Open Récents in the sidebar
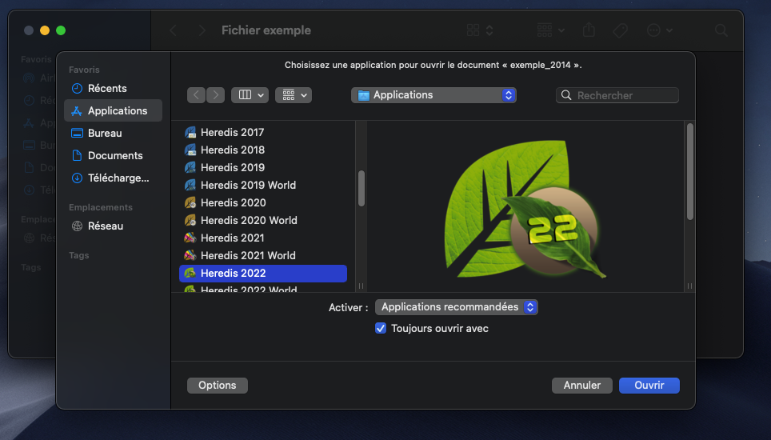Image resolution: width=771 pixels, height=440 pixels. point(107,88)
